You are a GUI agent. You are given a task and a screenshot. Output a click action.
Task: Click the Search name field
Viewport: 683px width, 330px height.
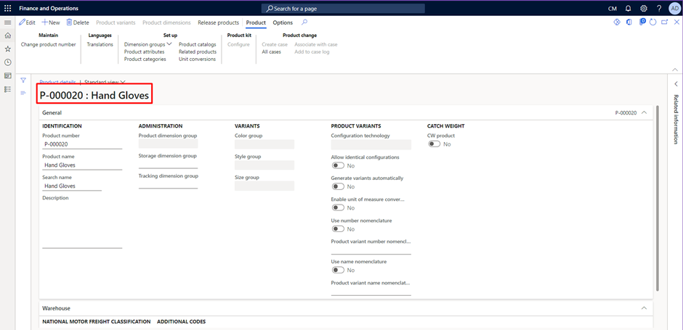pyautogui.click(x=71, y=186)
